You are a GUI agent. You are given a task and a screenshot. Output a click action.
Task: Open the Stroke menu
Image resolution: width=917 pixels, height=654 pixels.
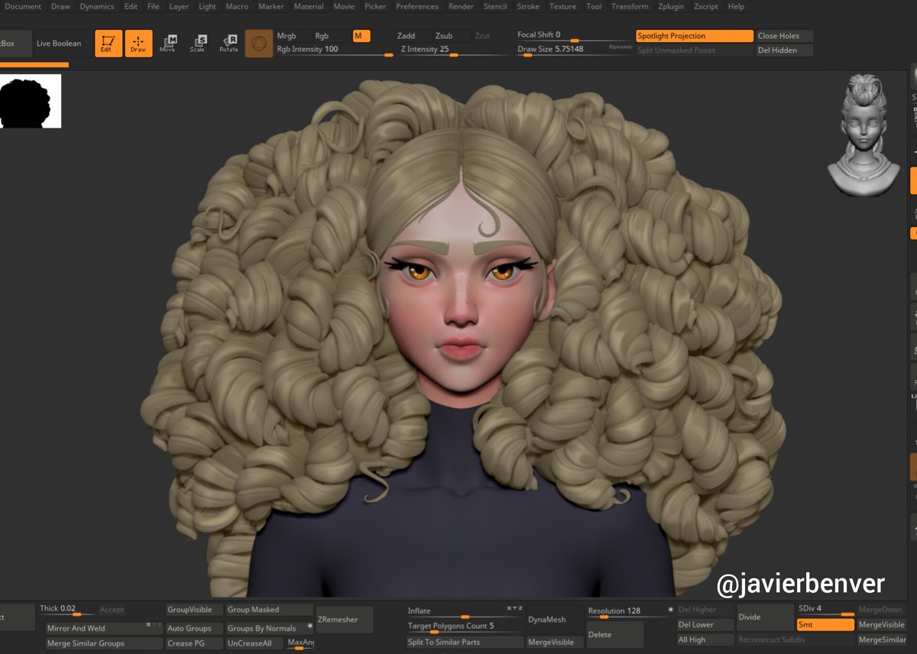point(528,6)
